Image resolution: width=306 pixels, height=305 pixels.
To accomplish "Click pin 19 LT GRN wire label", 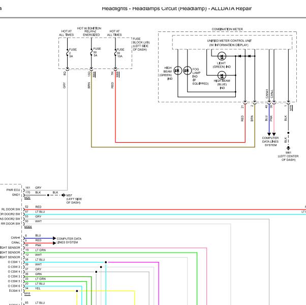I will (x=35, y=250).
